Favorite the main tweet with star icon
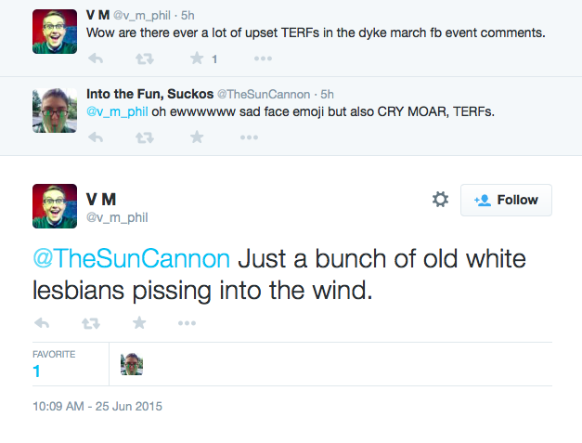Viewport: 582px width, 443px height. click(139, 322)
